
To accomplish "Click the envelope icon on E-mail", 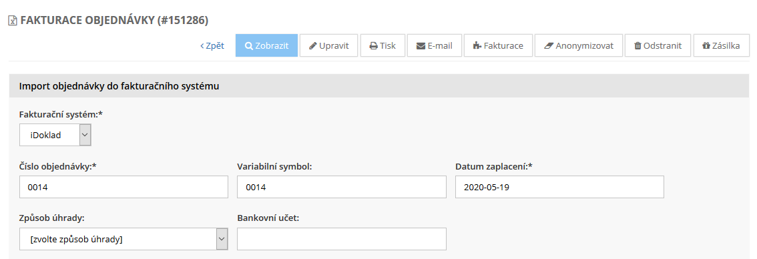I will (x=421, y=46).
